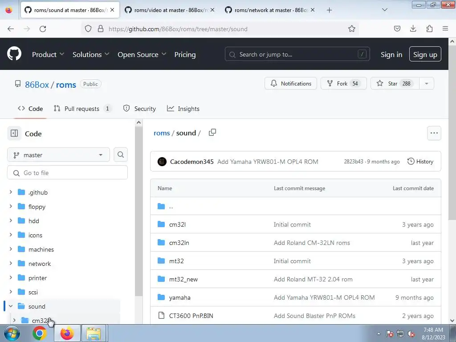456x342 pixels.
Task: Click the file tree search magnifier button
Action: point(121,155)
